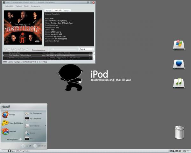Open the Default playback order dropdown
The width and height of the screenshot is (191, 153).
(x=87, y=49)
